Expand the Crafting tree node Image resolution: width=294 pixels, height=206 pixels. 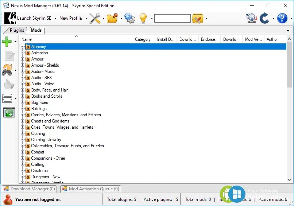(23, 164)
